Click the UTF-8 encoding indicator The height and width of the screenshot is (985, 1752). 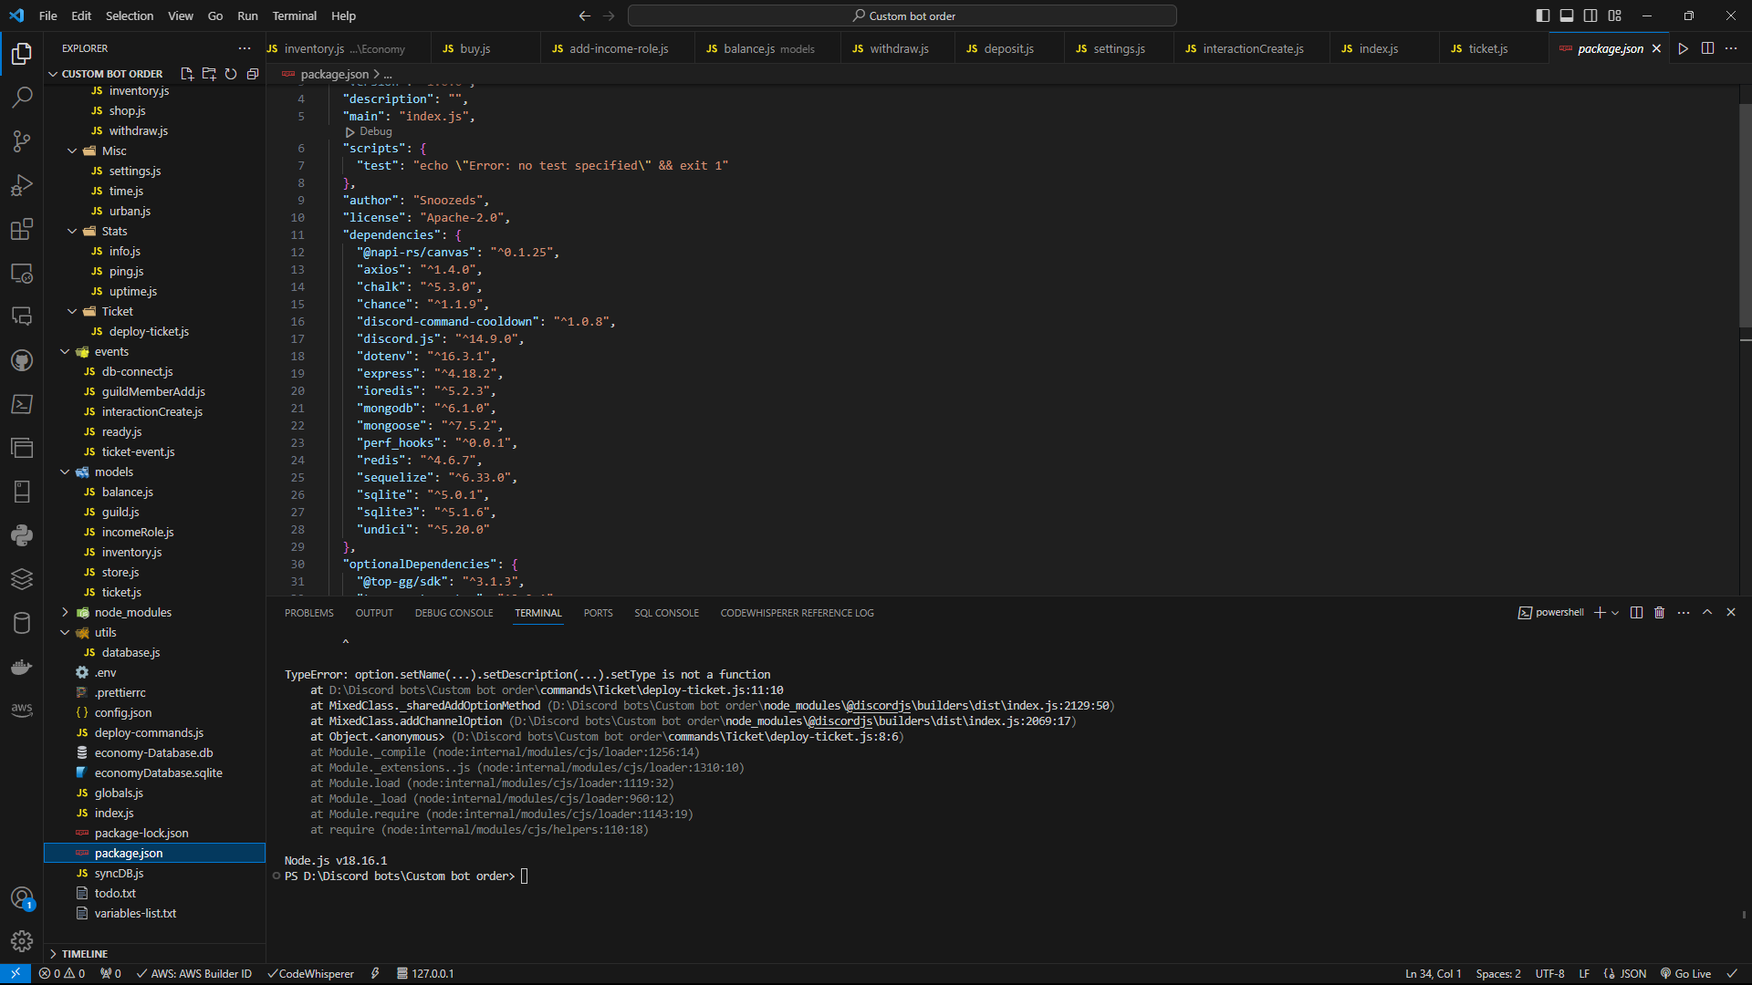click(1549, 973)
